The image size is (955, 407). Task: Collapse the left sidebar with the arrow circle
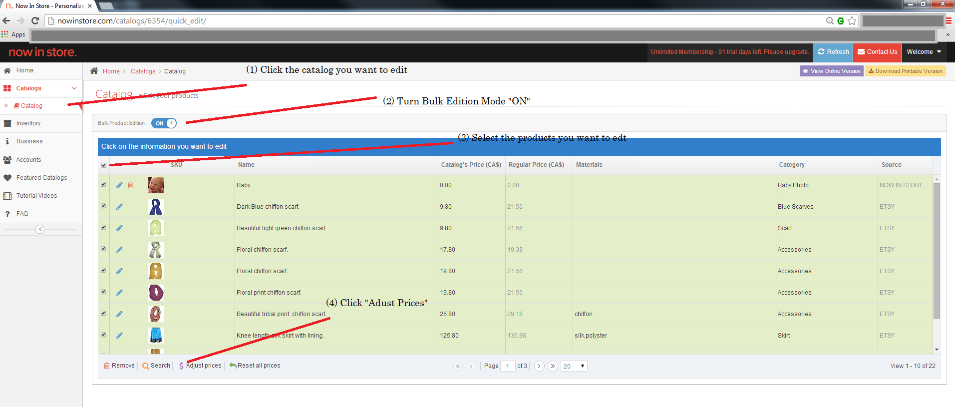pyautogui.click(x=40, y=229)
